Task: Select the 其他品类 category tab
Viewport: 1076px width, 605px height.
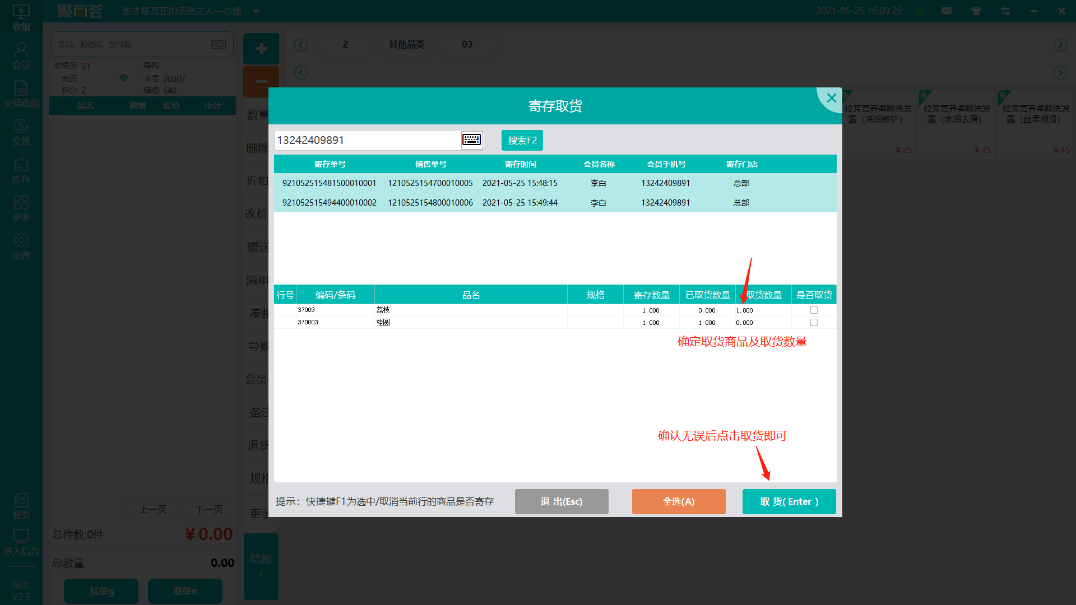Action: coord(406,44)
